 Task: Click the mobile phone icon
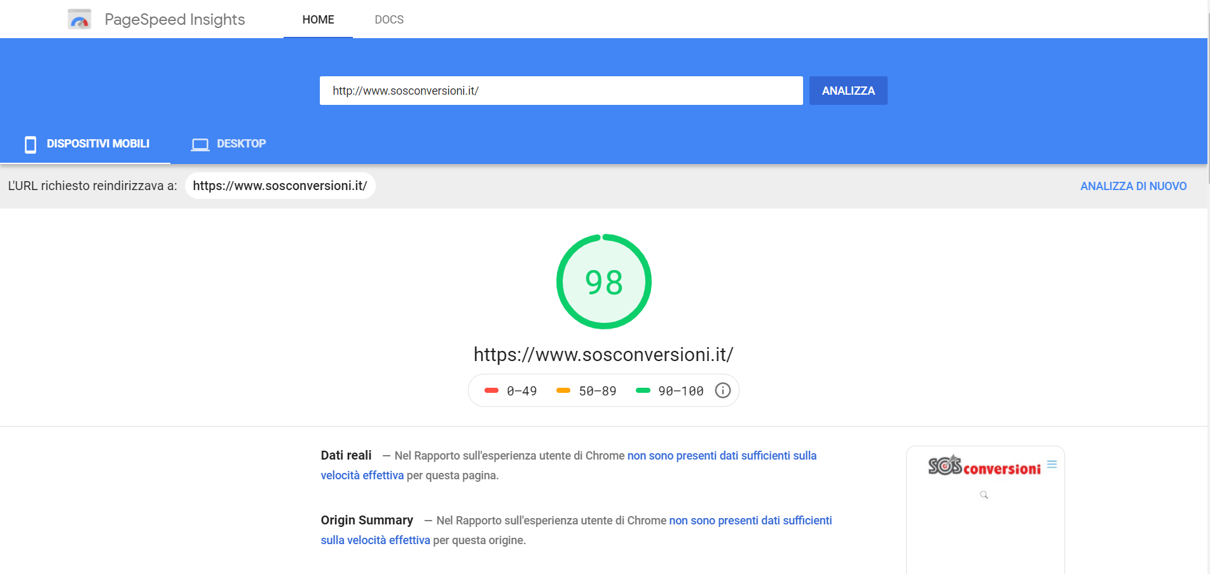pyautogui.click(x=30, y=144)
